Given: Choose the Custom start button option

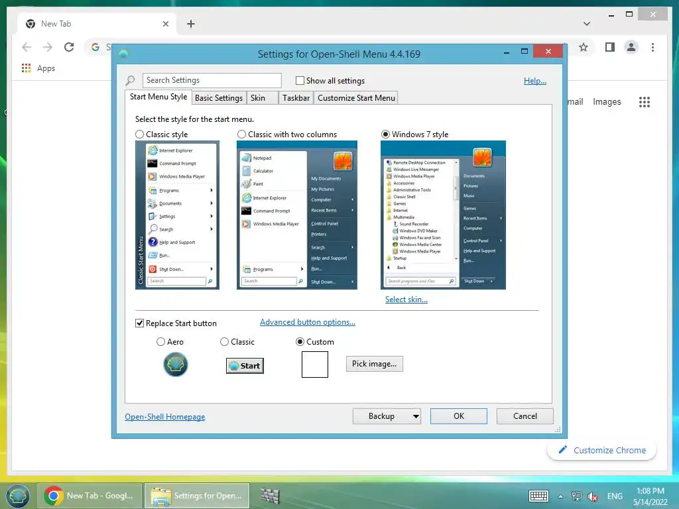Looking at the screenshot, I should tap(300, 342).
